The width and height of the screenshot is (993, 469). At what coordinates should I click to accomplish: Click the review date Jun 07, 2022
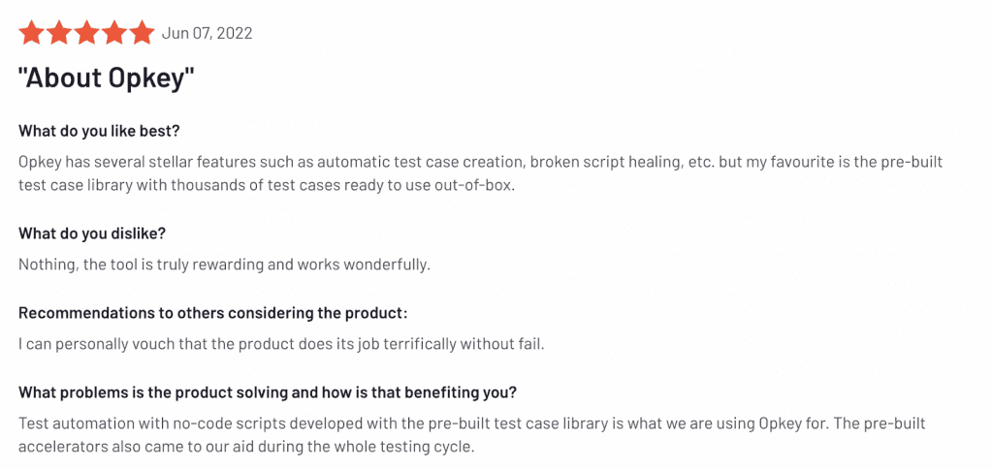(x=208, y=34)
